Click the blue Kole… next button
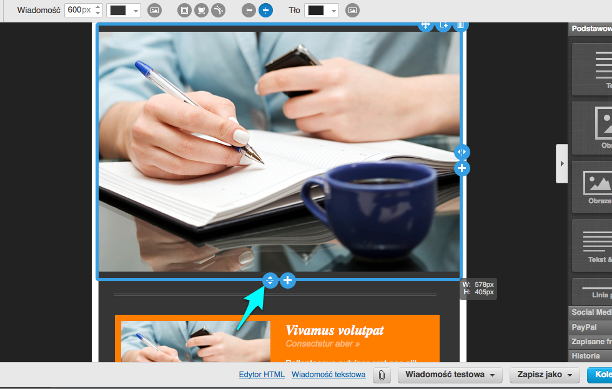The image size is (612, 389). [x=600, y=375]
